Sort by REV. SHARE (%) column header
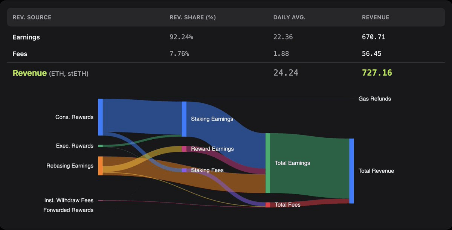Screen dimensions: 452x230 (x=192, y=17)
